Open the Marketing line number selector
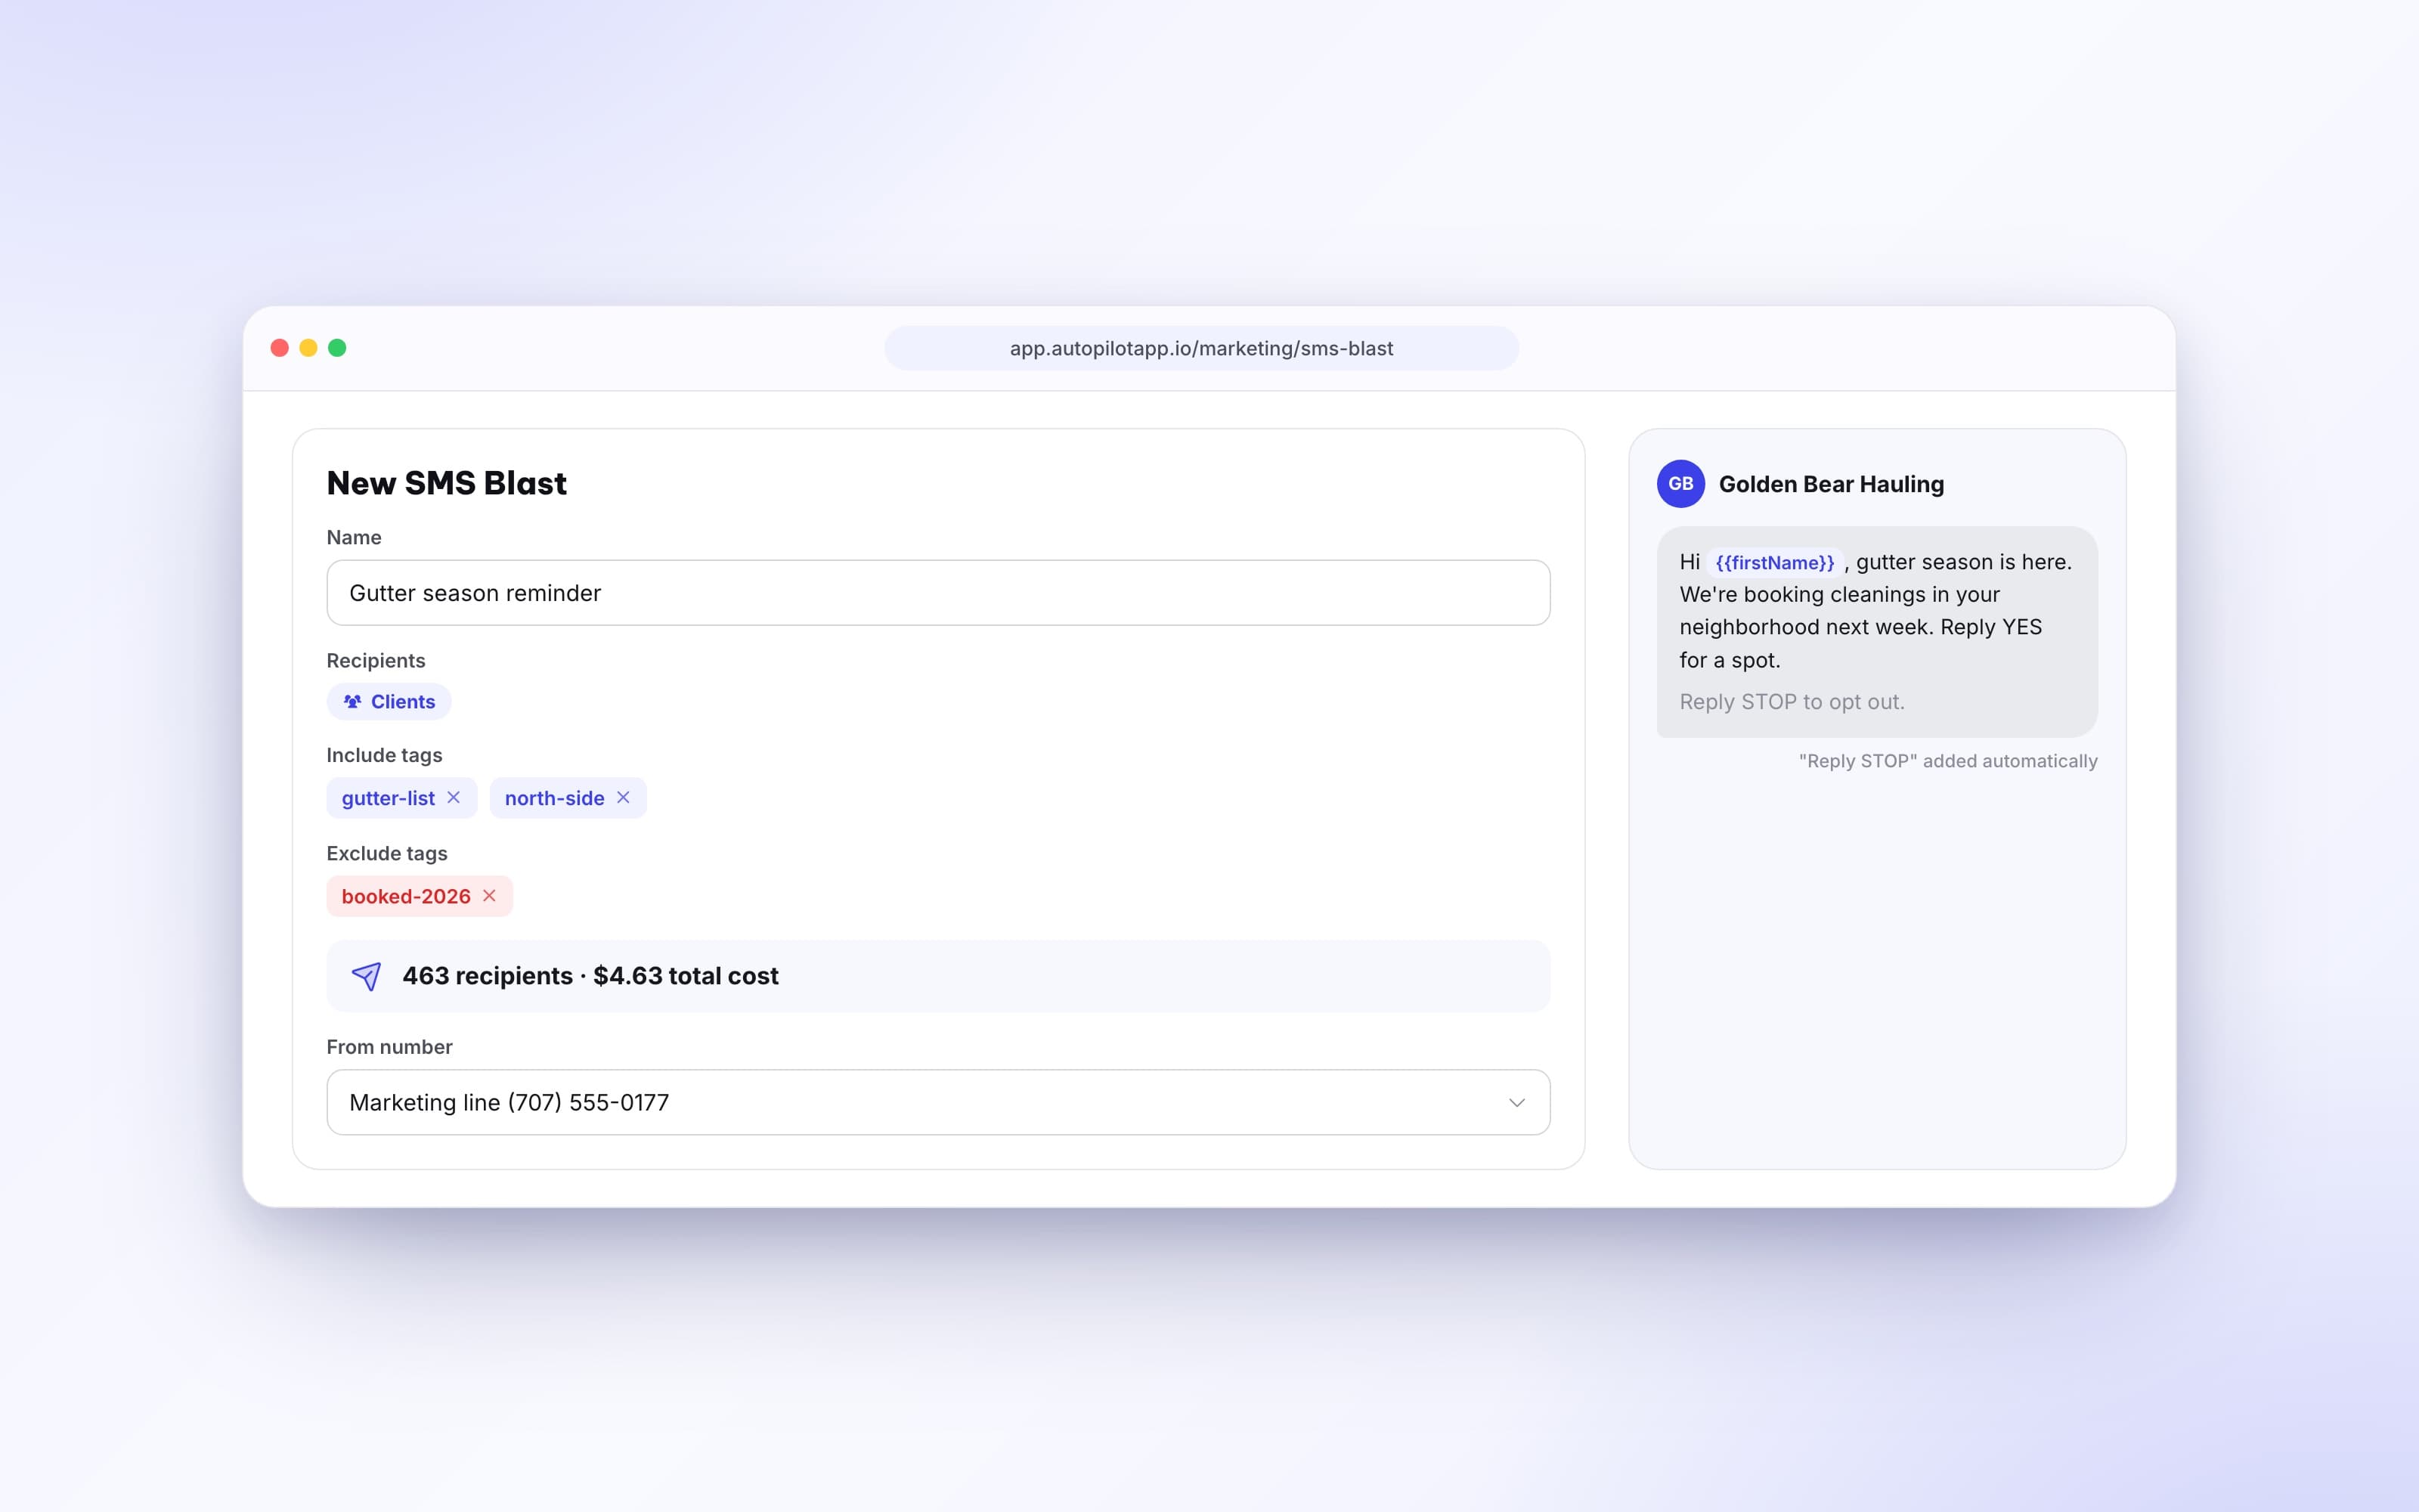 (937, 1102)
